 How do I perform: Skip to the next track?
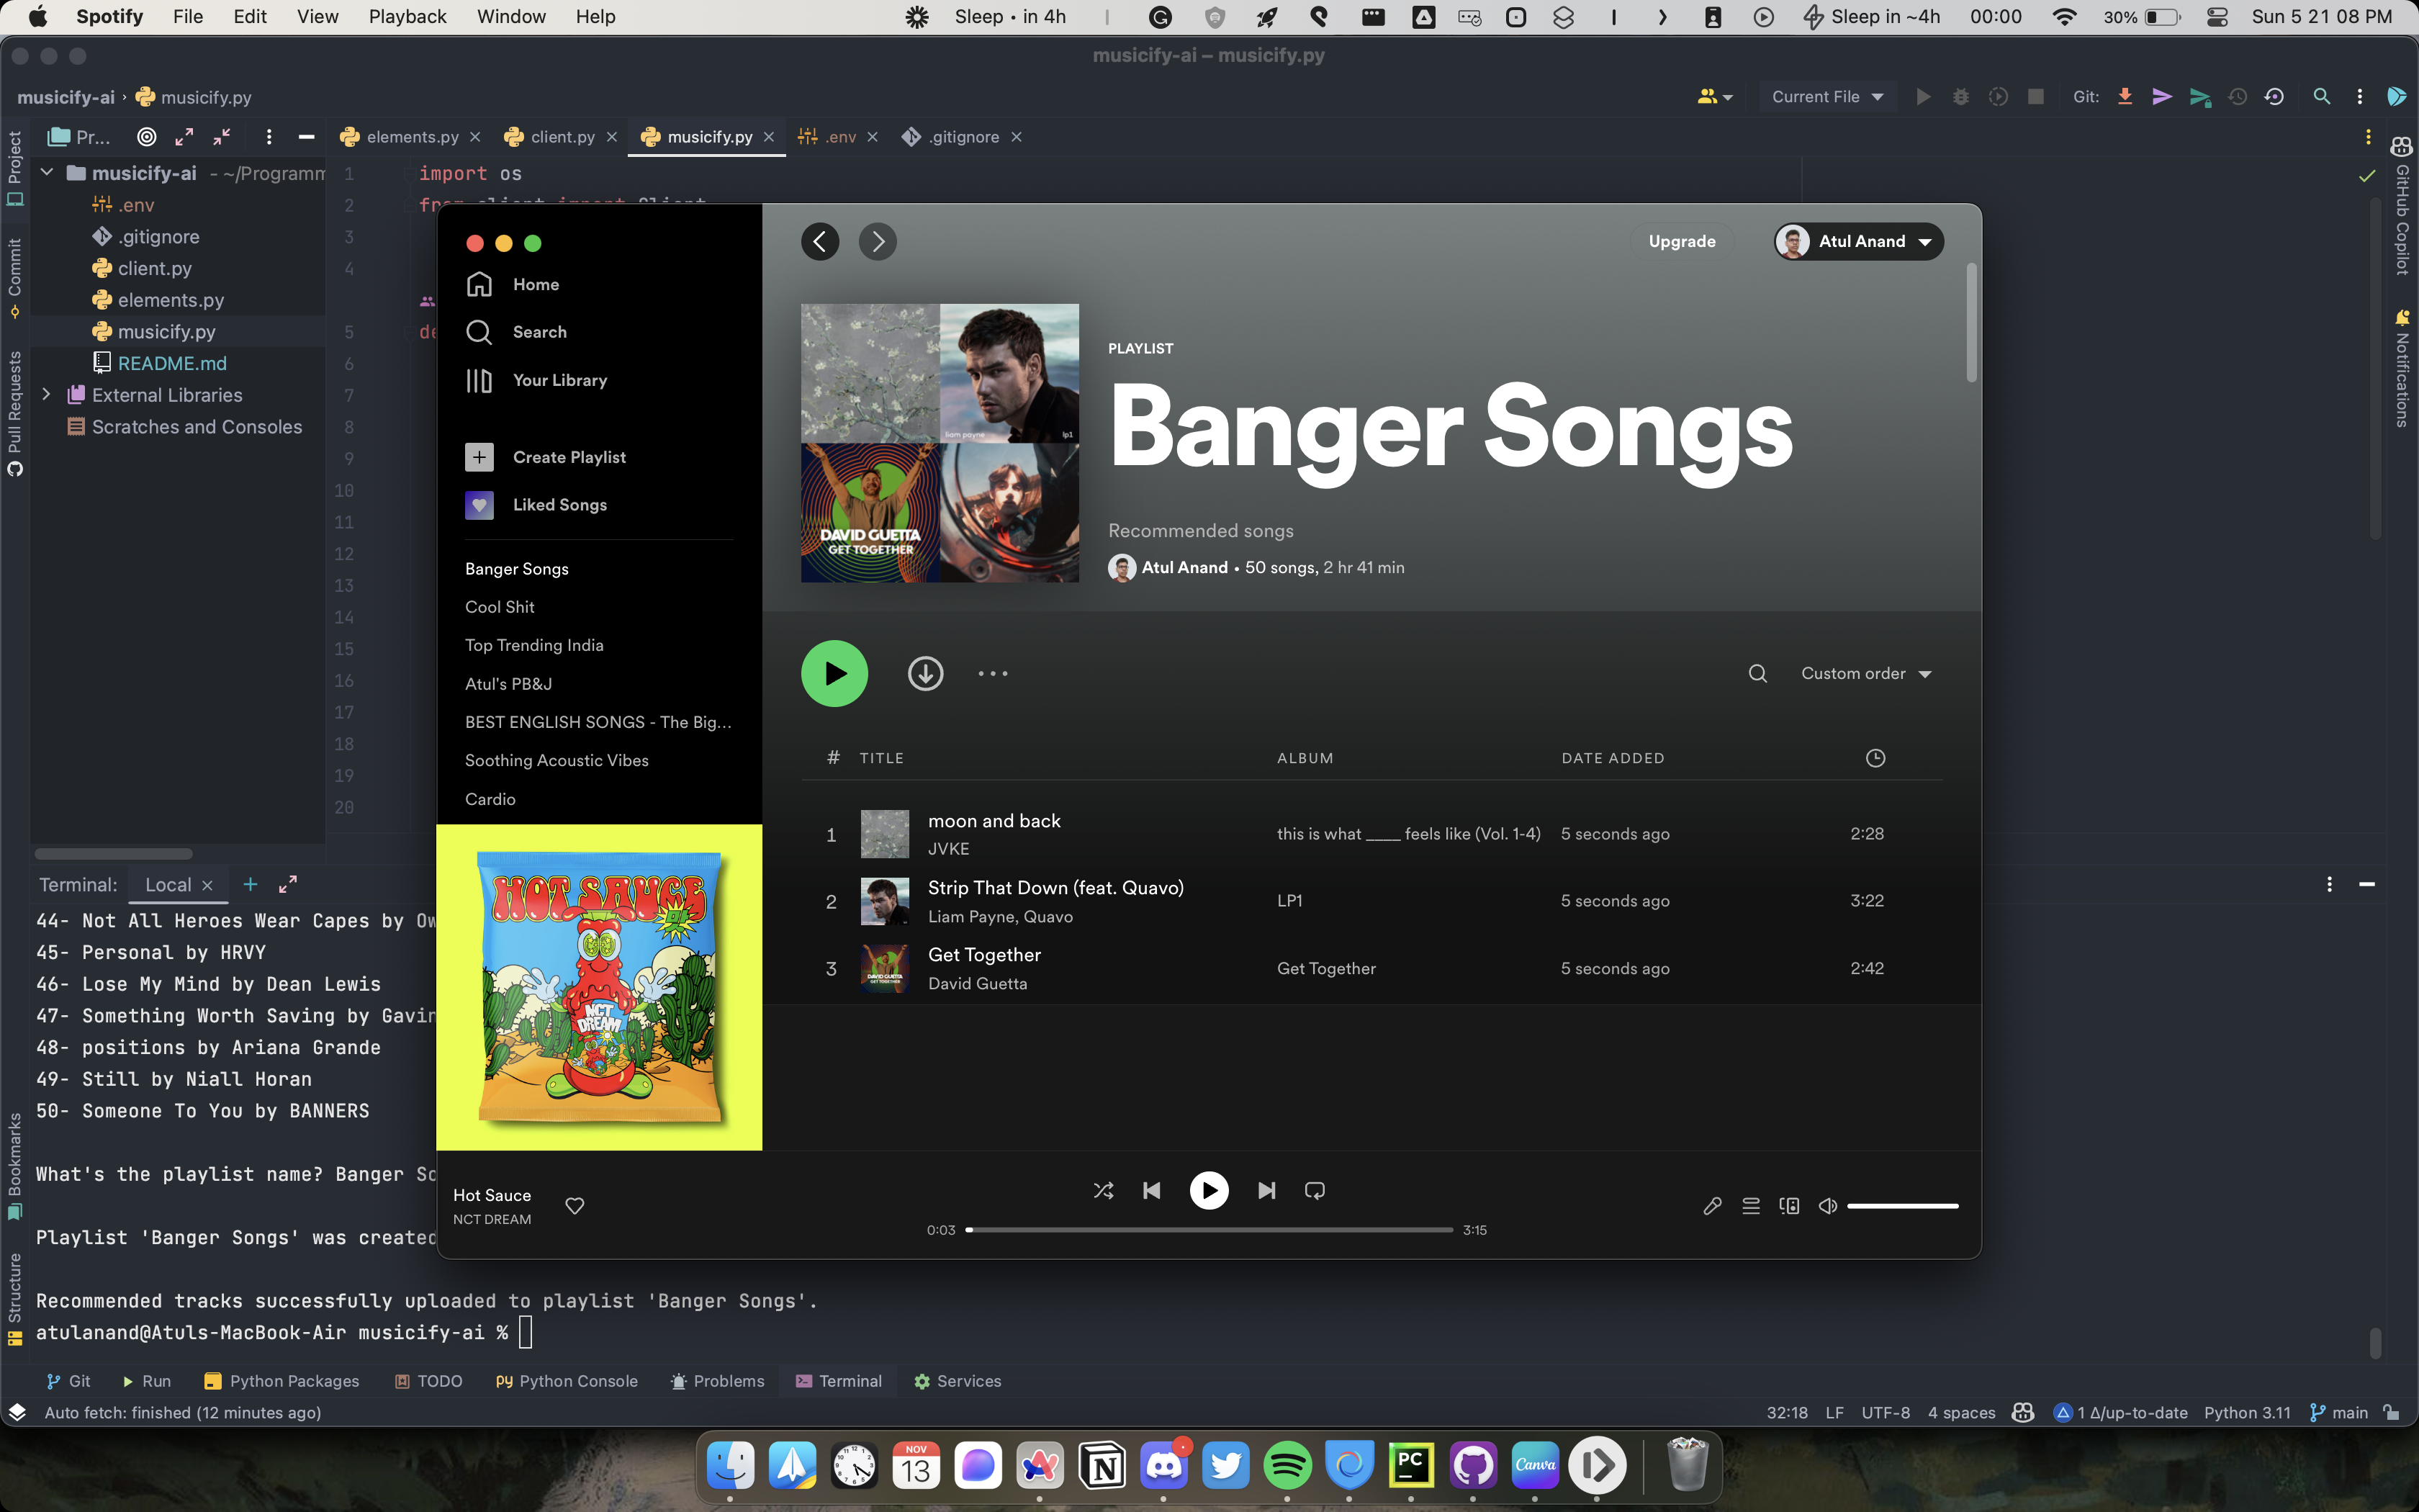[1266, 1190]
